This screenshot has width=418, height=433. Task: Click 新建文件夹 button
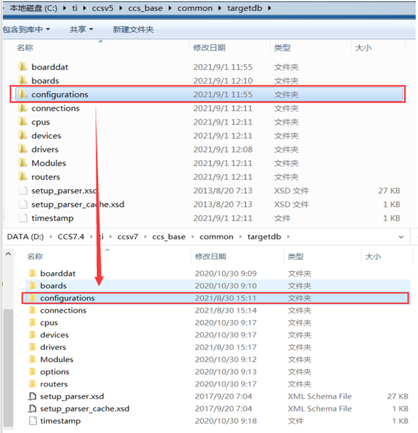tap(133, 29)
